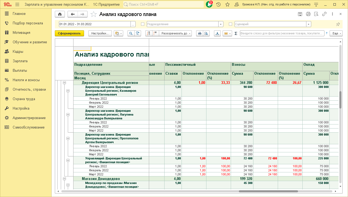Screen dimensions: 348x197
Task: Collapse the Дирекция Центральный регион group
Action: [x=64, y=83]
